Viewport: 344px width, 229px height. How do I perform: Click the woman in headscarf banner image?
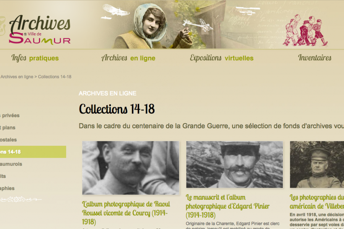point(151,26)
